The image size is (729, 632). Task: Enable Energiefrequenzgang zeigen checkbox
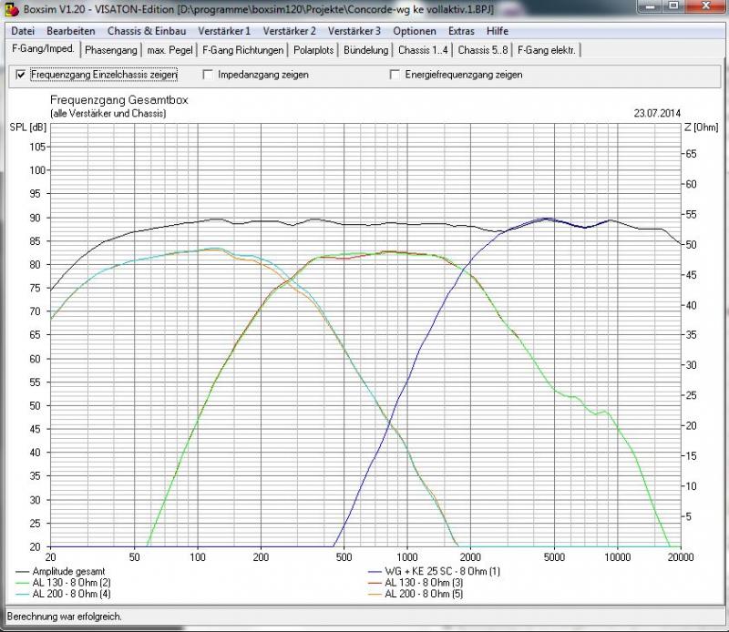coord(395,75)
